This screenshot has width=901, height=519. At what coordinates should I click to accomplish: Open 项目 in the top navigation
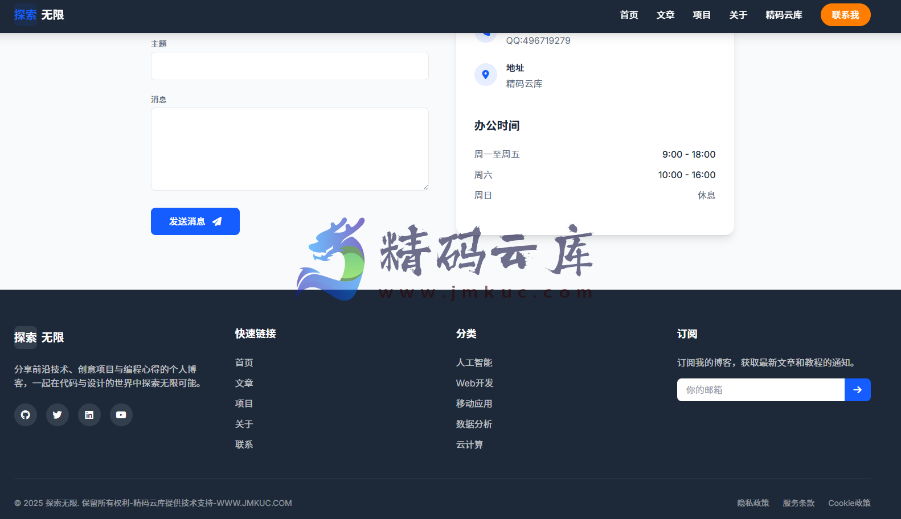click(x=702, y=15)
